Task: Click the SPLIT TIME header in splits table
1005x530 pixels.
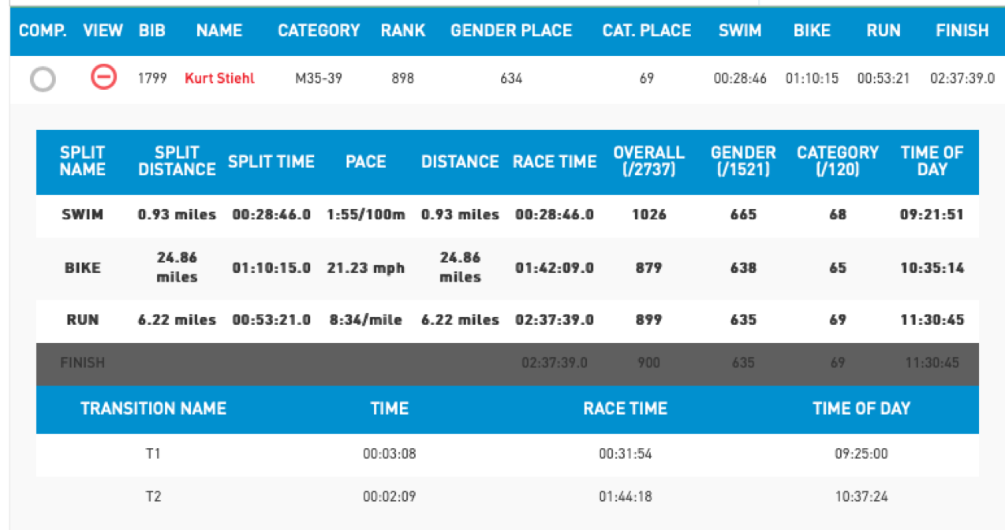Action: (271, 162)
